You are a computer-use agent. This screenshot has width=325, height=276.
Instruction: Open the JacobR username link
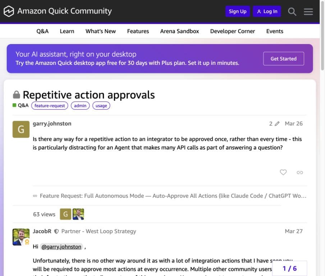coord(42,231)
